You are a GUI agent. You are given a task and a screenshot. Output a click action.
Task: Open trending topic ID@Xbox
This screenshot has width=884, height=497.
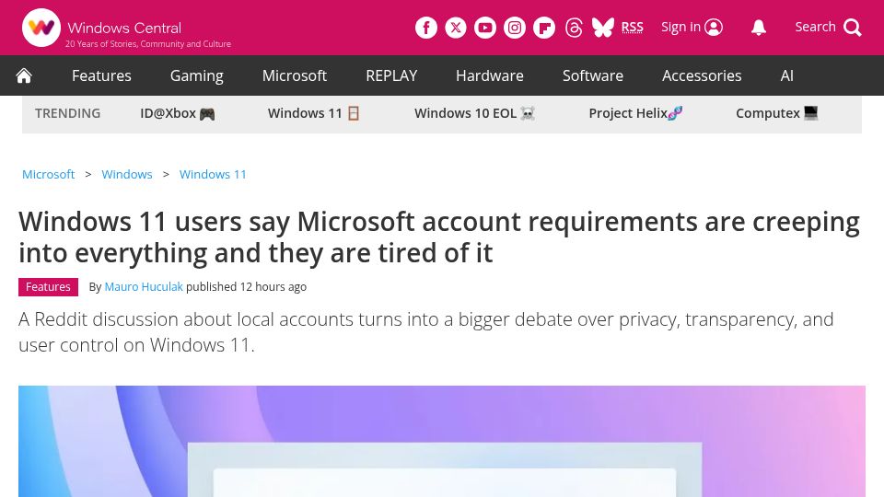178,113
